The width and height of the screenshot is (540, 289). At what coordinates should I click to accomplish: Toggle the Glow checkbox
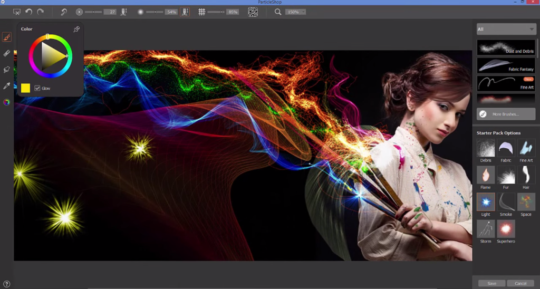pyautogui.click(x=37, y=88)
